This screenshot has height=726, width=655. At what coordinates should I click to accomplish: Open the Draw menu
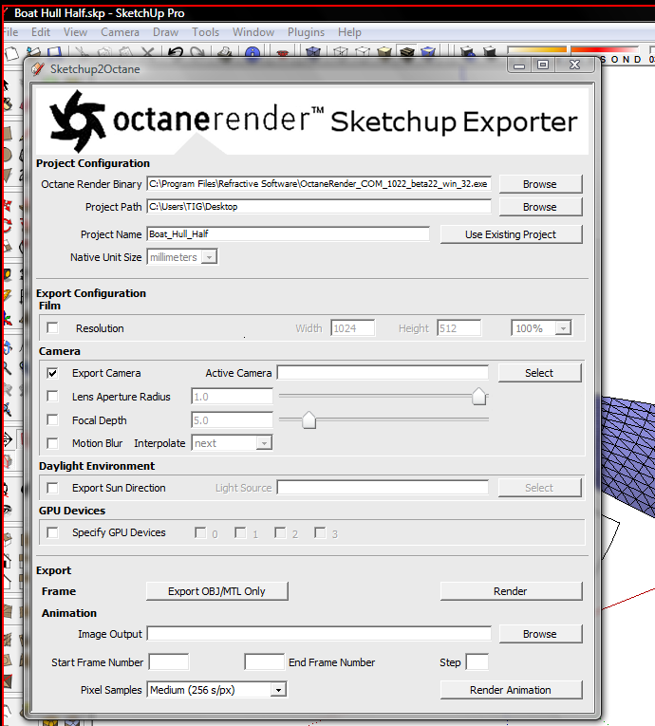point(165,32)
